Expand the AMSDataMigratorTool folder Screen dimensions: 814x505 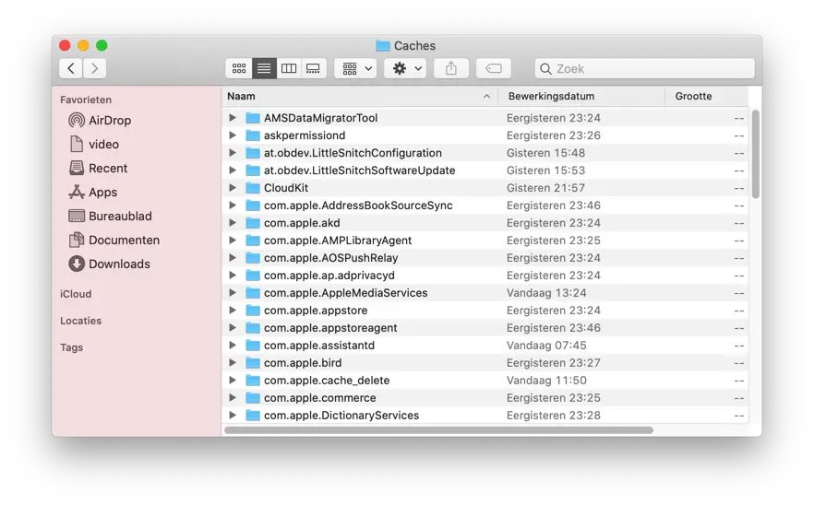coord(233,118)
